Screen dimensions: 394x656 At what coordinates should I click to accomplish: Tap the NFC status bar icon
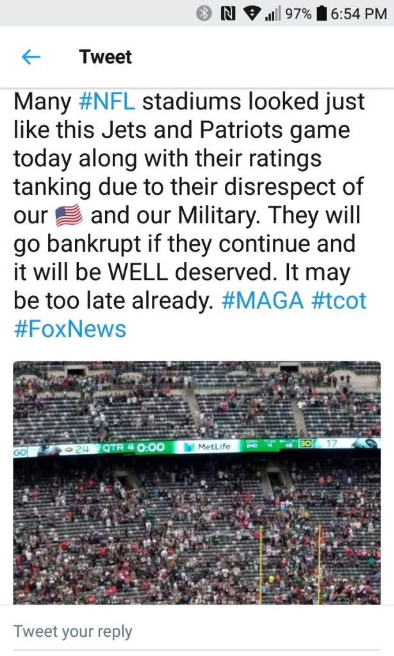(x=226, y=13)
